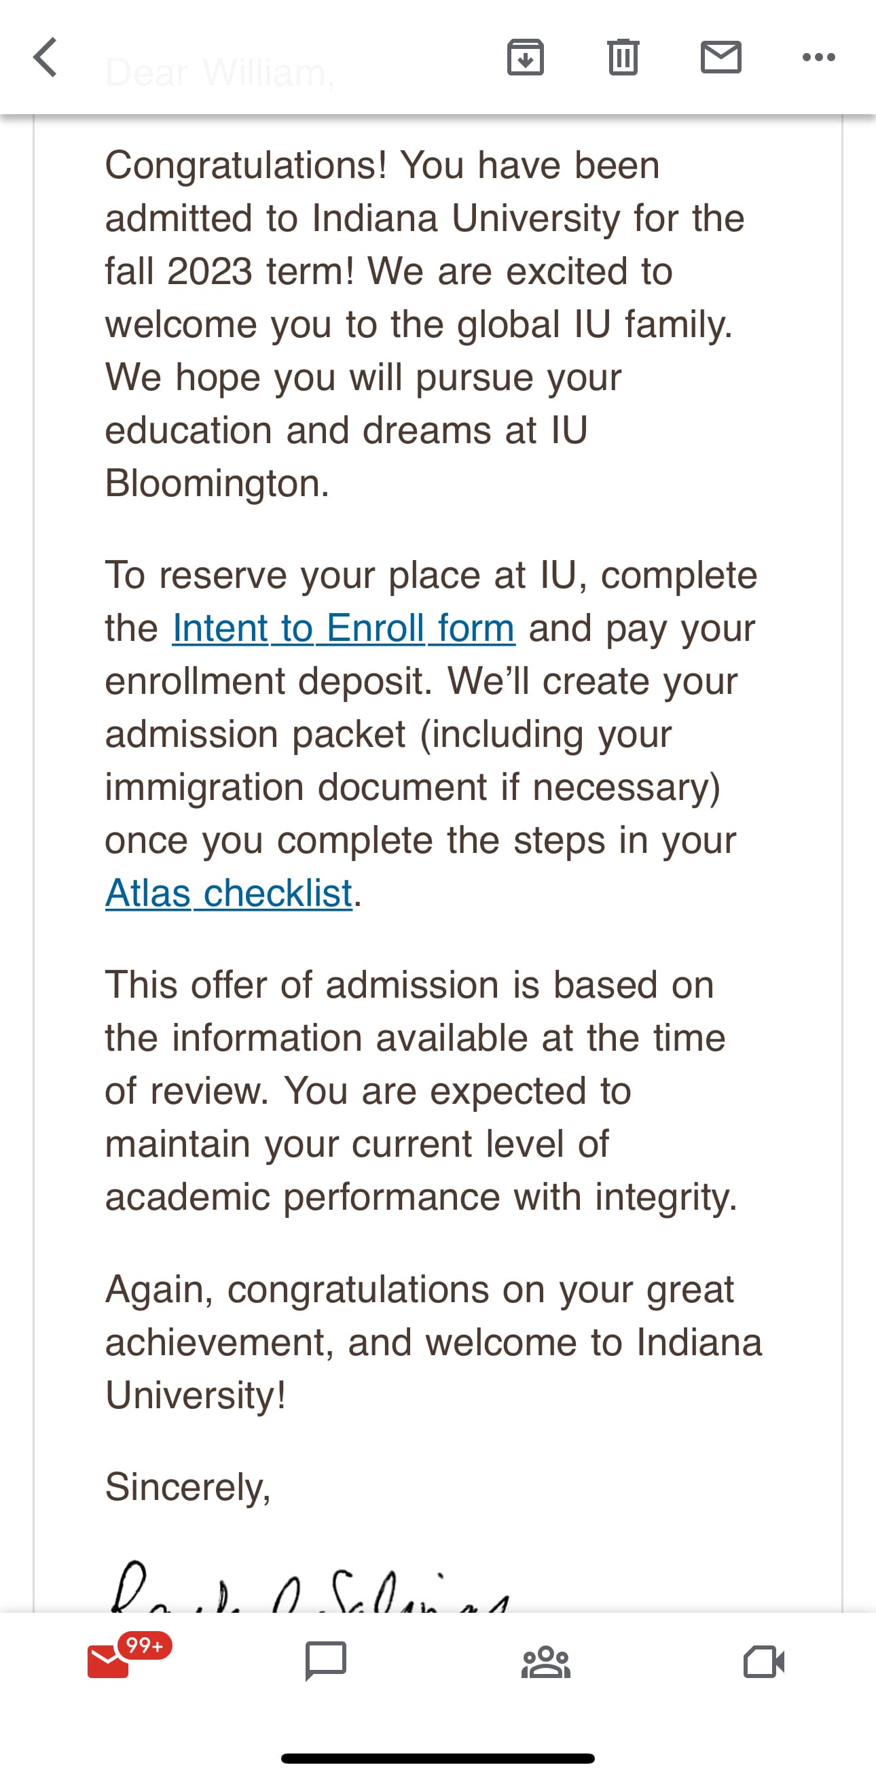Open the Mail tab in bottom bar
The image size is (876, 1780).
[109, 1661]
